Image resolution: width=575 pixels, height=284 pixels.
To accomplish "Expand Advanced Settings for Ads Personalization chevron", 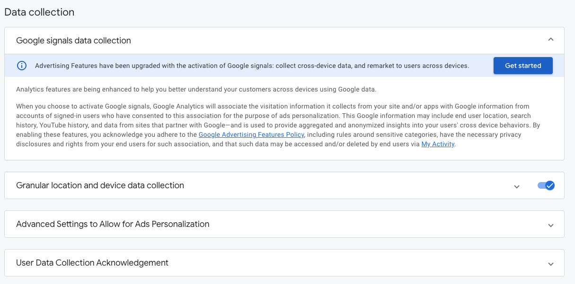I will [x=550, y=225].
